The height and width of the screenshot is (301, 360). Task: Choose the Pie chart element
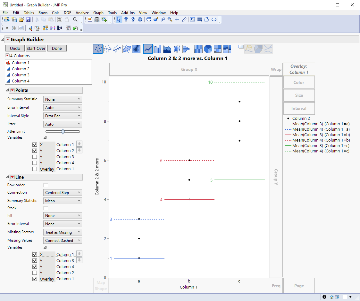click(x=208, y=49)
